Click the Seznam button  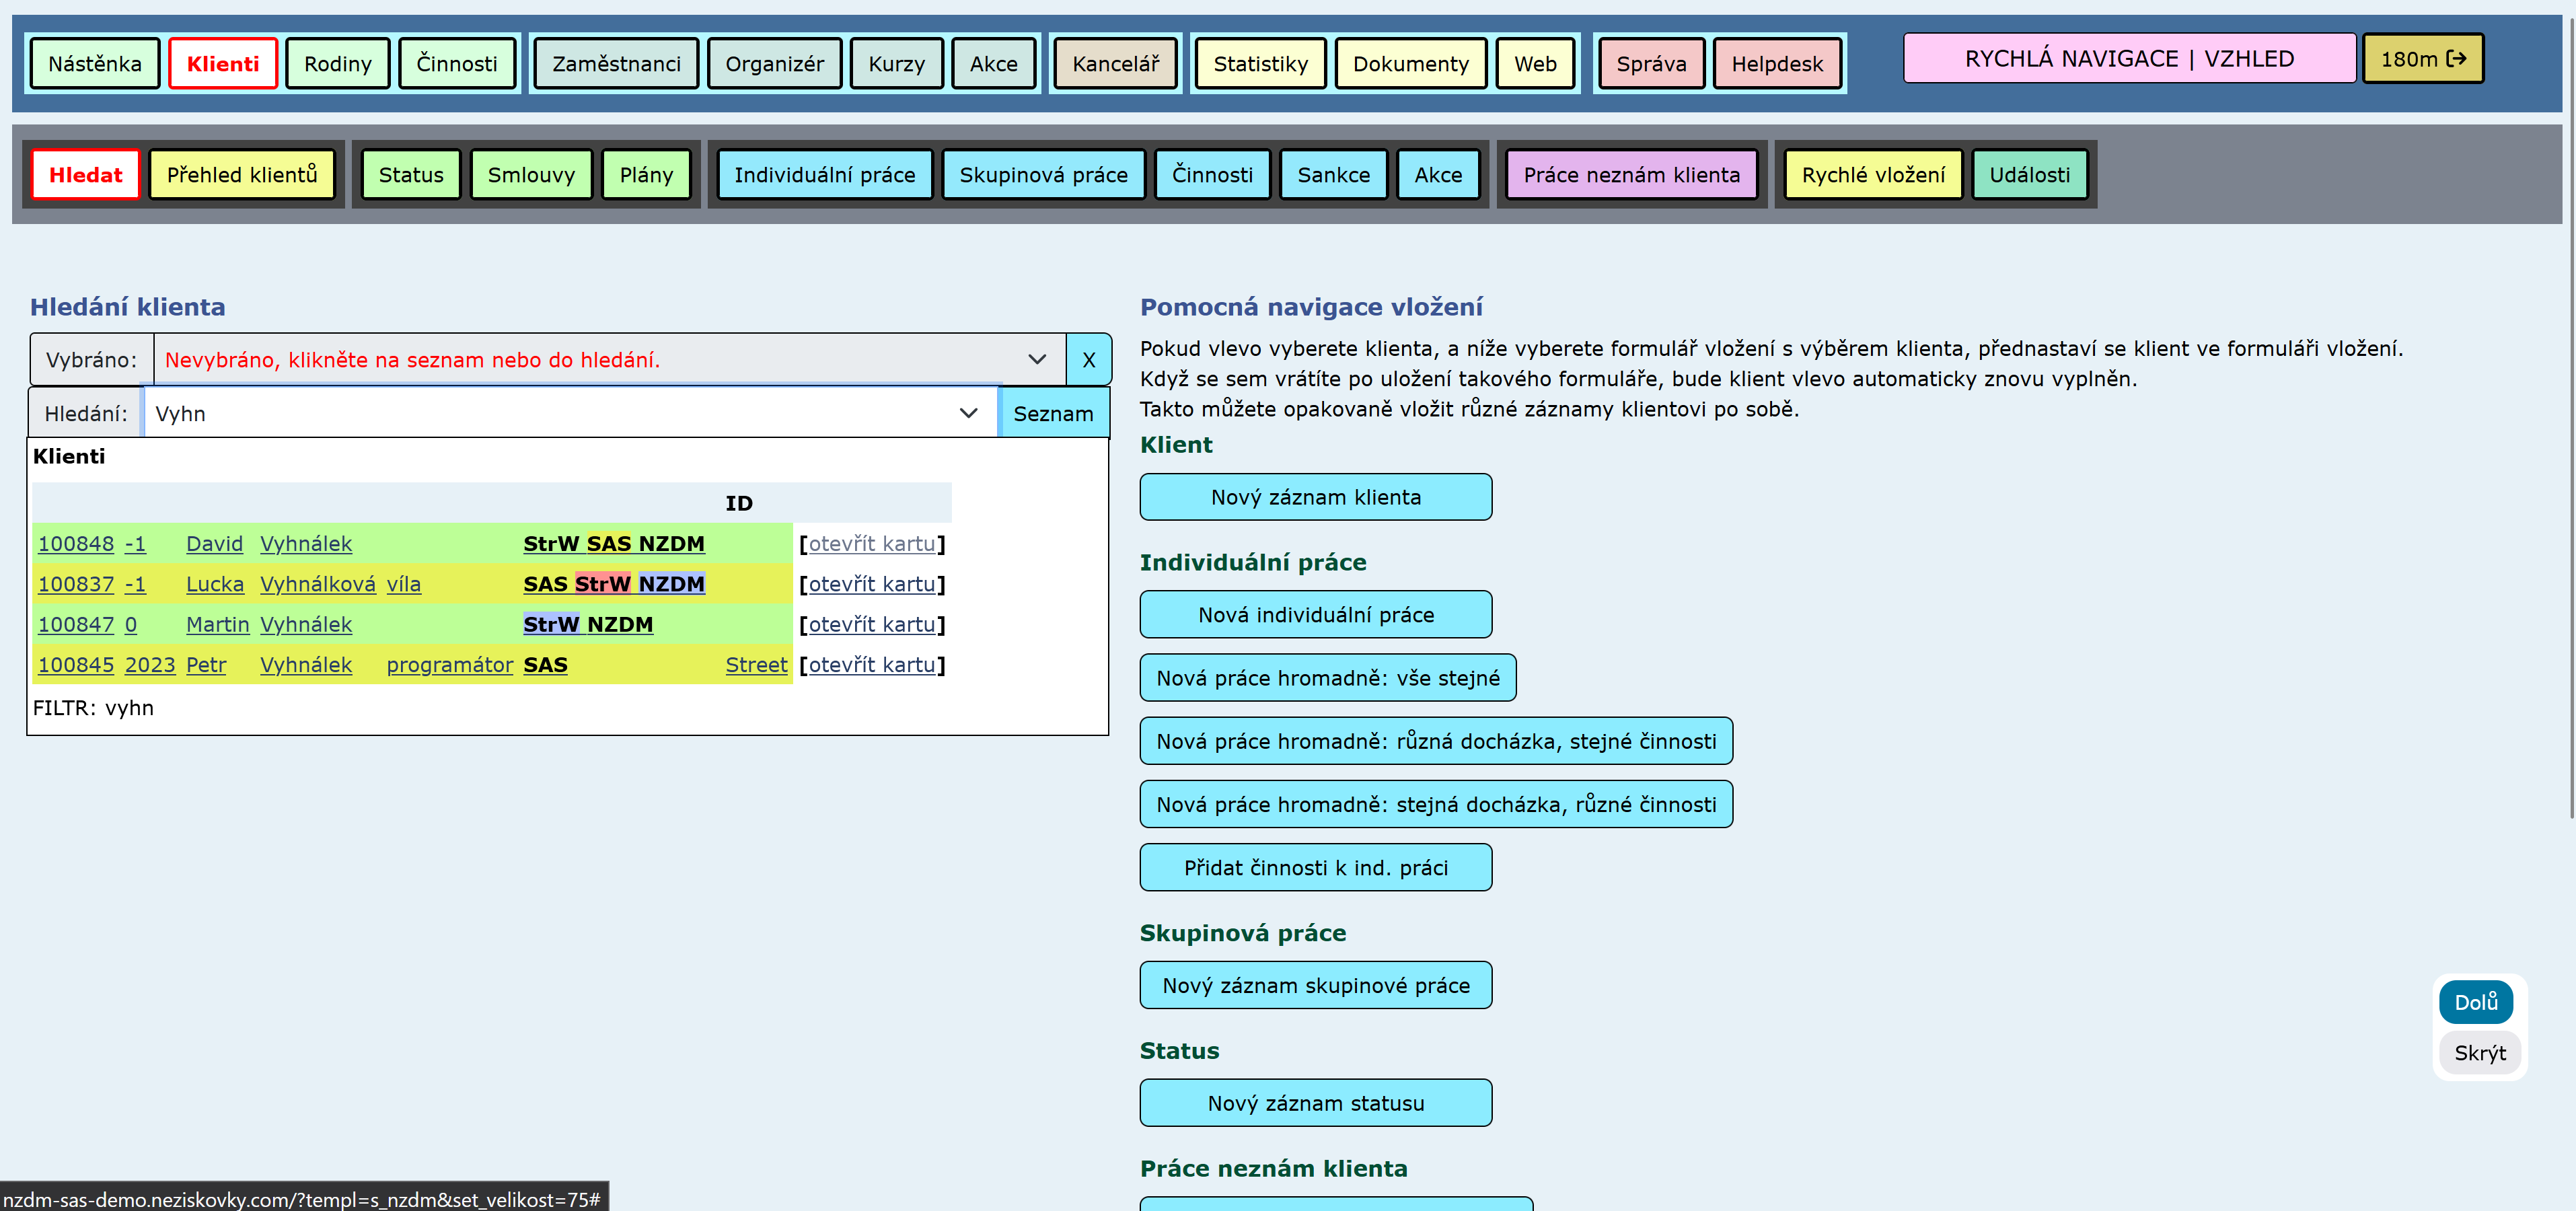[x=1052, y=414]
